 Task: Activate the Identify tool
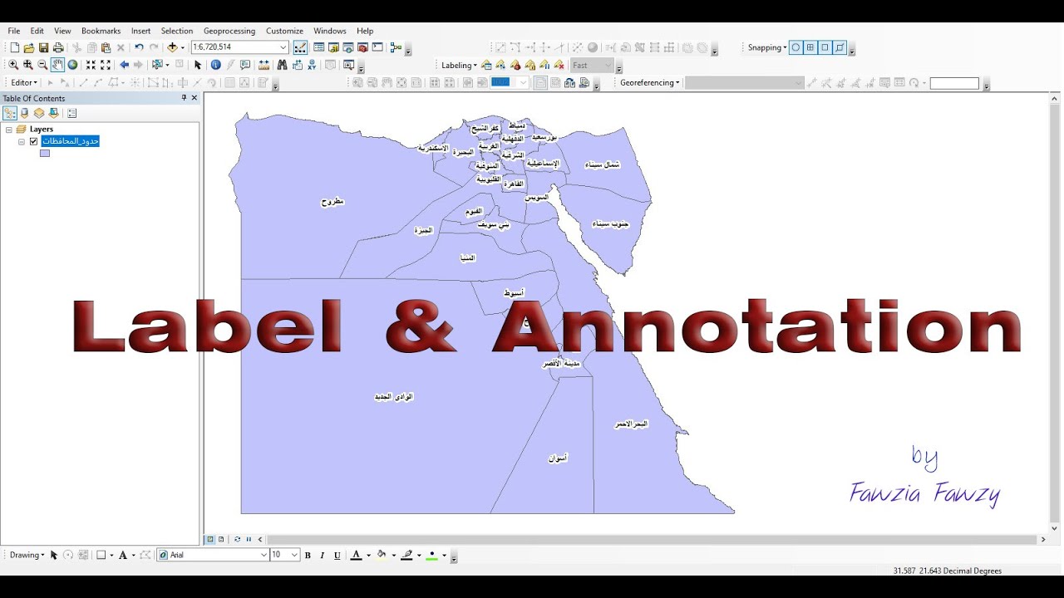(x=215, y=65)
